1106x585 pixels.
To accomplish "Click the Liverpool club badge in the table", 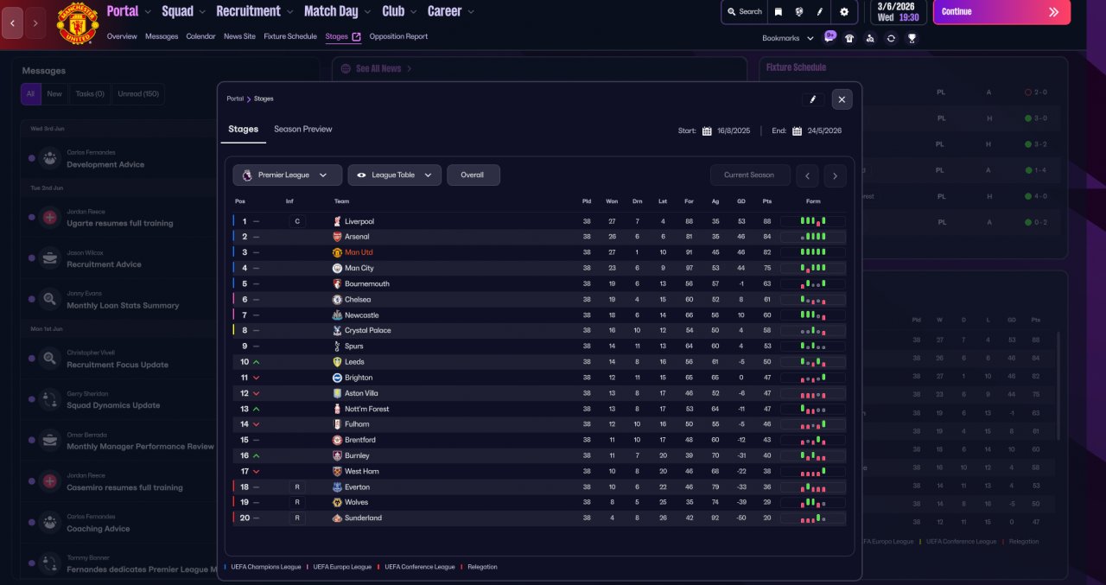I will [x=338, y=221].
